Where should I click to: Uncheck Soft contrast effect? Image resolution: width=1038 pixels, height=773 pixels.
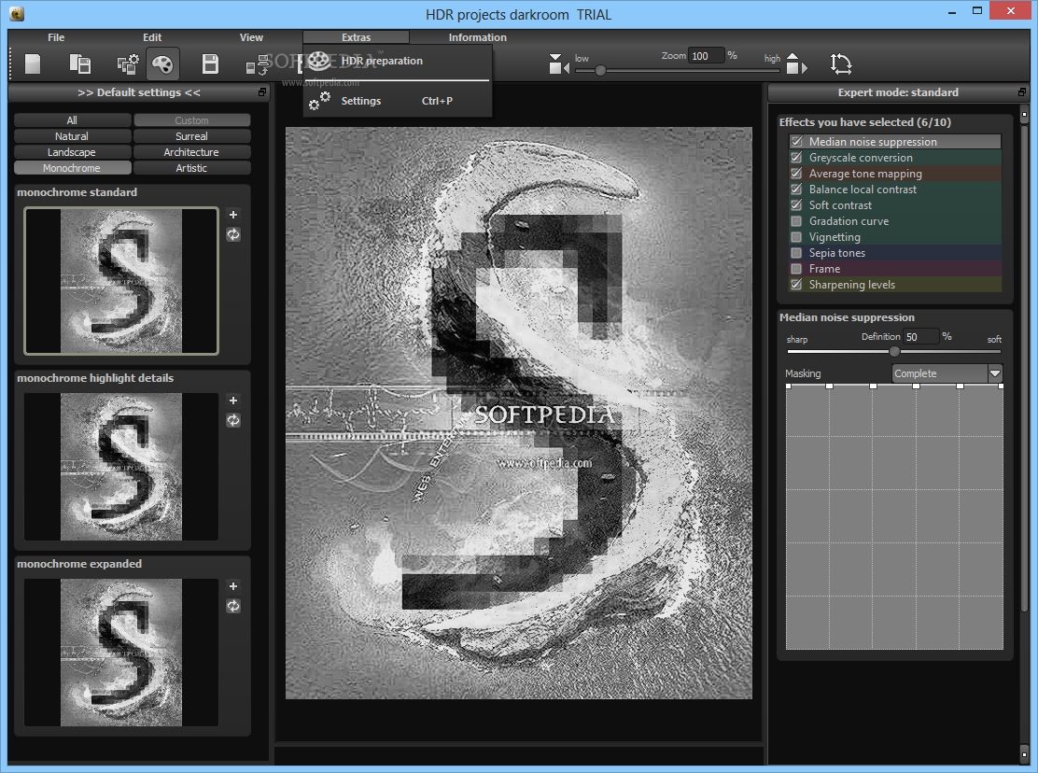[796, 205]
